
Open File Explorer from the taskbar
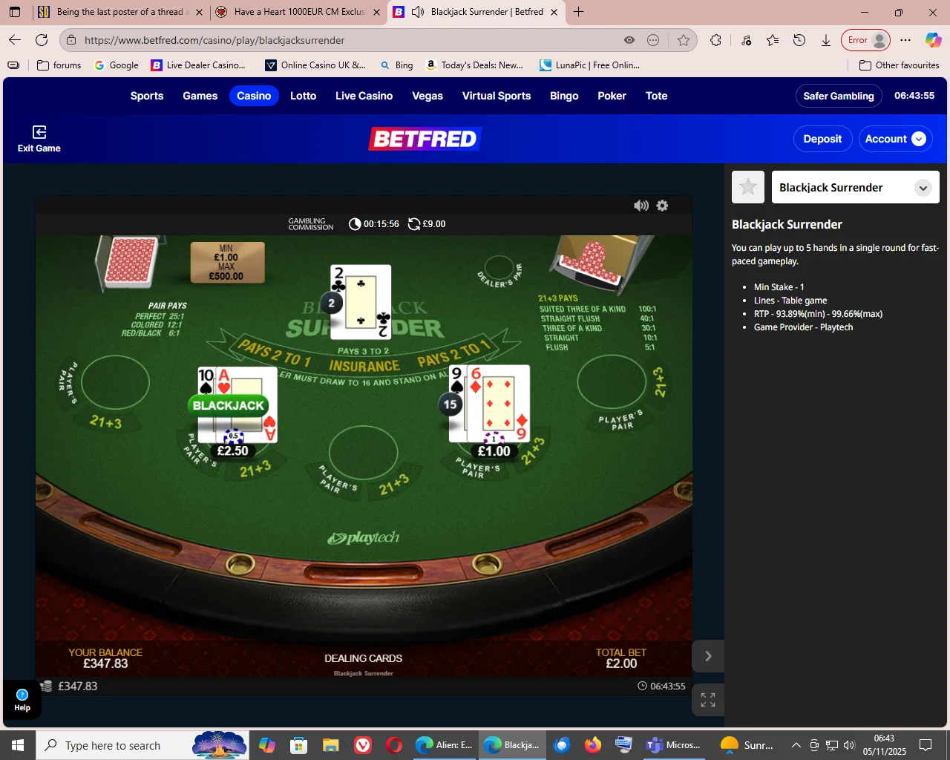330,745
